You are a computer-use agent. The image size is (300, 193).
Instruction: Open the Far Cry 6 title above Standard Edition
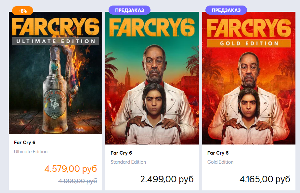pos(121,153)
